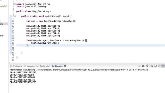Click the Problems tab icon
The height and width of the screenshot is (93, 165).
click(x=11, y=66)
